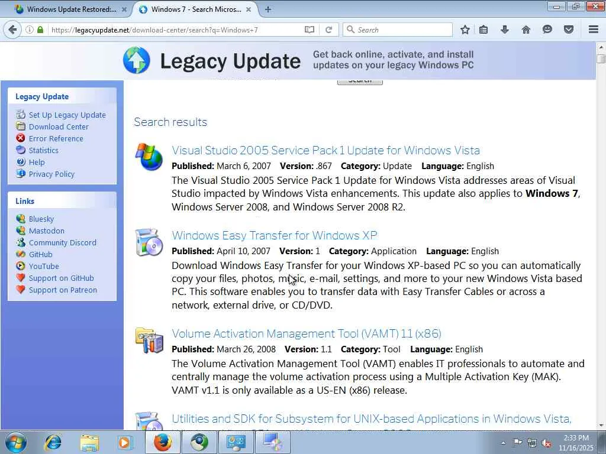Open Community Discord link
Image resolution: width=606 pixels, height=454 pixels.
(x=62, y=242)
